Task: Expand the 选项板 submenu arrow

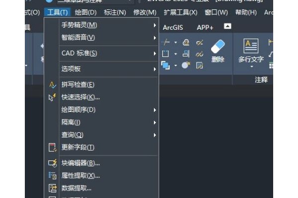Action: click(x=155, y=69)
